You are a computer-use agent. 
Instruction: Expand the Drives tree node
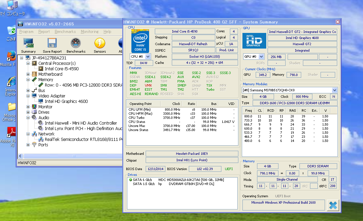[x=28, y=112]
